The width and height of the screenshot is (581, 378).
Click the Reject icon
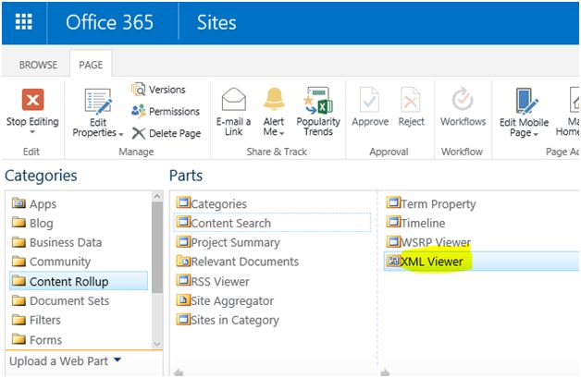pyautogui.click(x=411, y=99)
